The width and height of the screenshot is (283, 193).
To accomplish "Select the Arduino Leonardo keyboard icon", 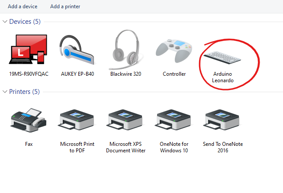I will (x=222, y=57).
